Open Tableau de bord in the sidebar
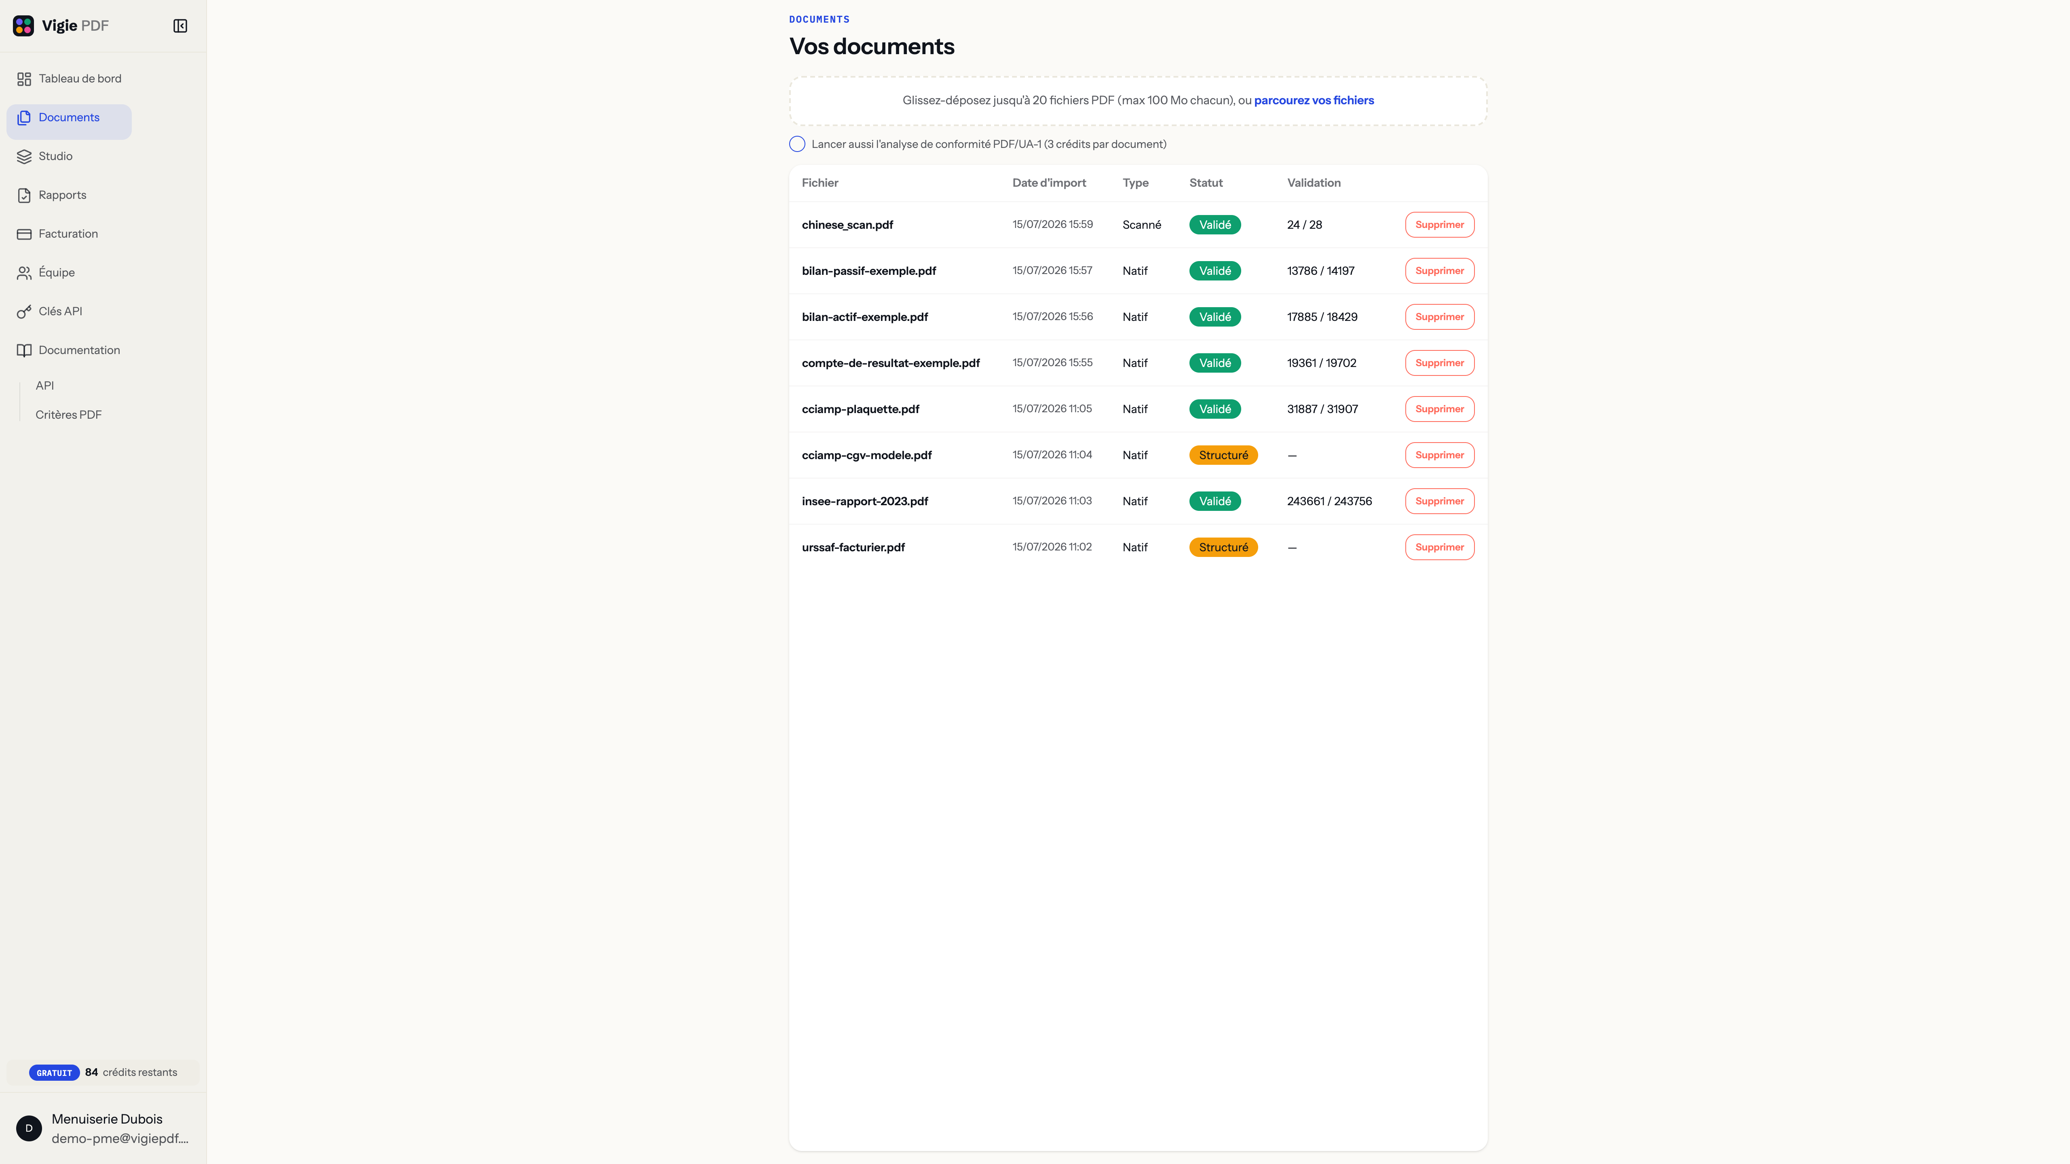 point(69,79)
